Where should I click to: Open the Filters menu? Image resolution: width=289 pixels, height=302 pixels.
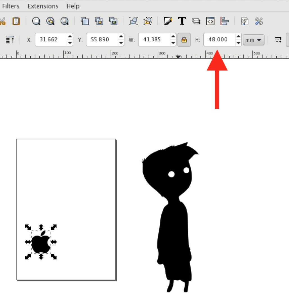click(10, 6)
